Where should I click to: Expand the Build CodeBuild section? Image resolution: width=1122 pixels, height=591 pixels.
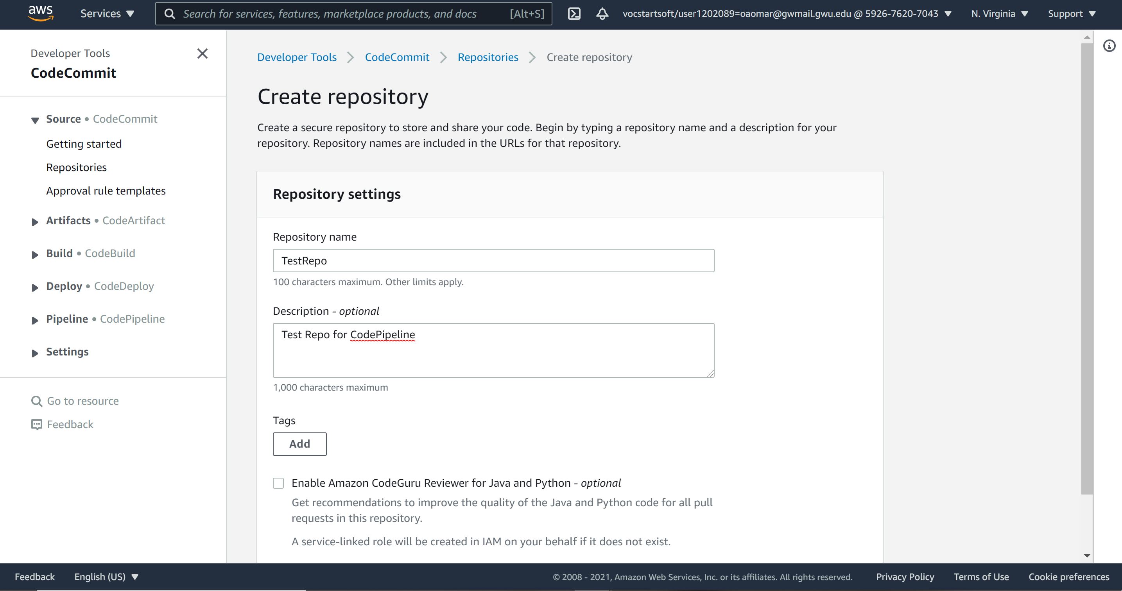coord(35,255)
